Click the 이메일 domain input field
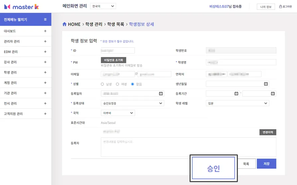The height and width of the screenshot is (185, 297). point(154,74)
